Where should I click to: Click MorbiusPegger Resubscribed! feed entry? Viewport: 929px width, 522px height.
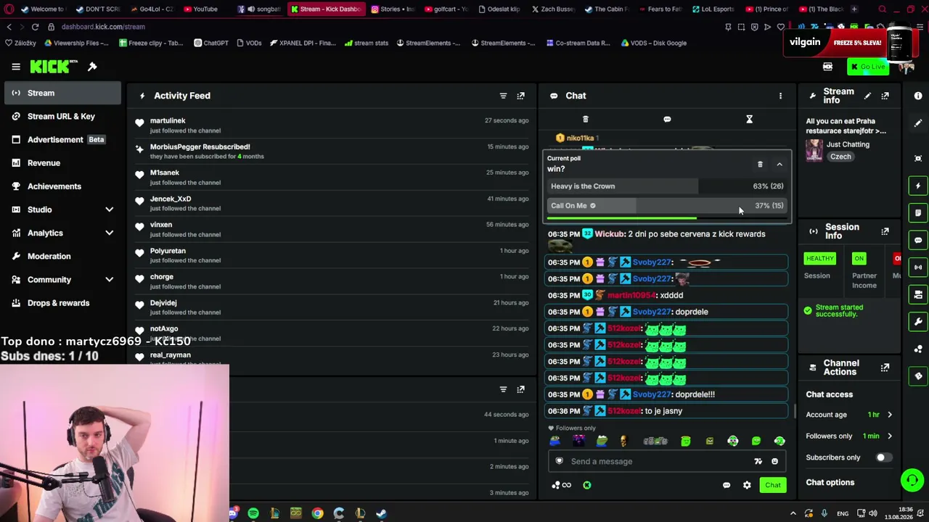click(x=332, y=151)
